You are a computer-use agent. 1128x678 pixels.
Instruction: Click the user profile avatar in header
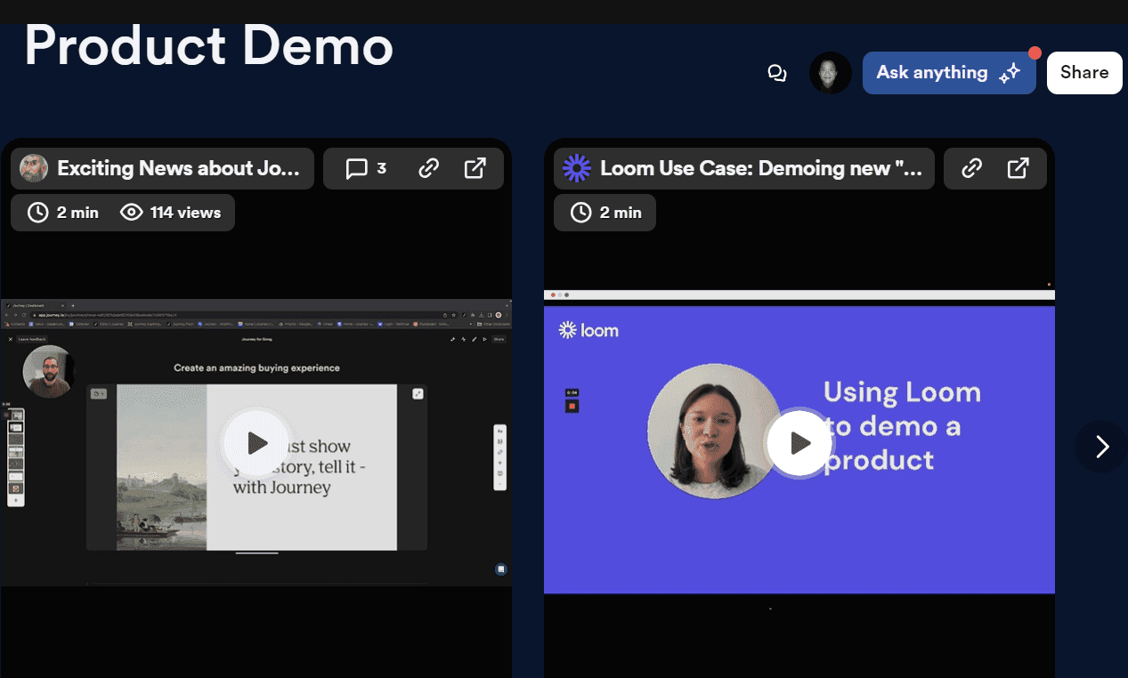click(x=830, y=73)
